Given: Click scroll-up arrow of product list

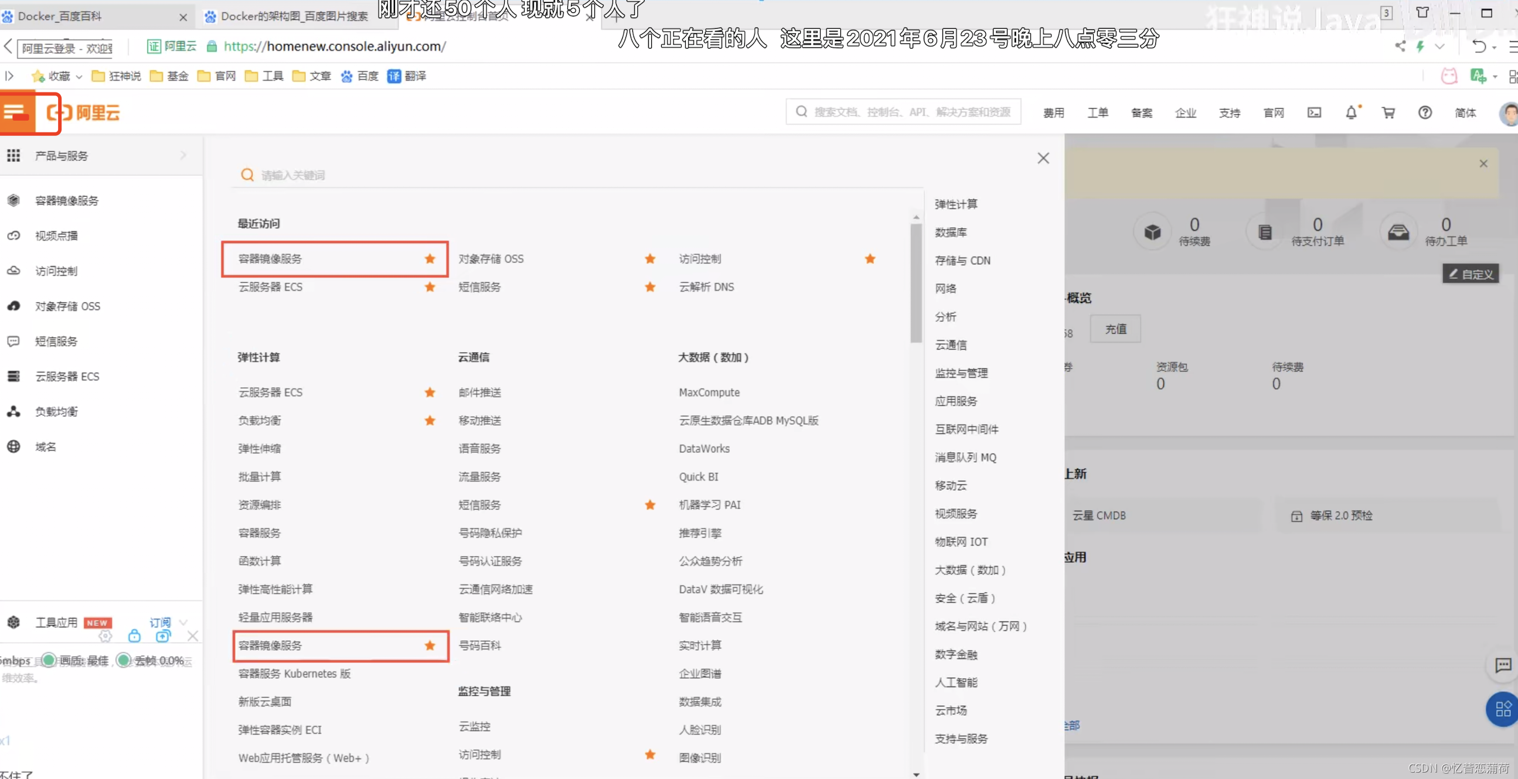Looking at the screenshot, I should [915, 217].
